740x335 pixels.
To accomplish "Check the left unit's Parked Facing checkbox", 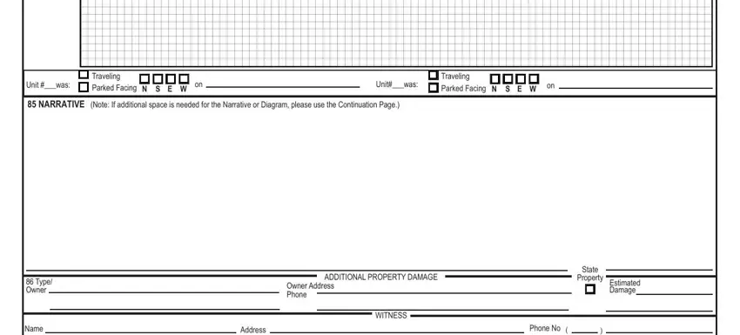I will coord(84,87).
